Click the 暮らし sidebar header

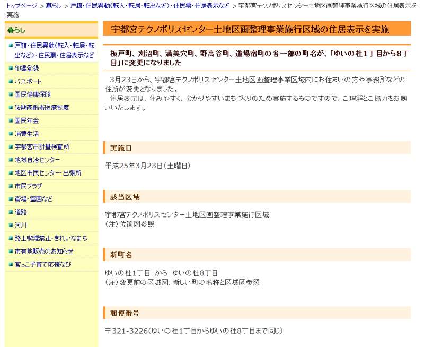point(51,30)
